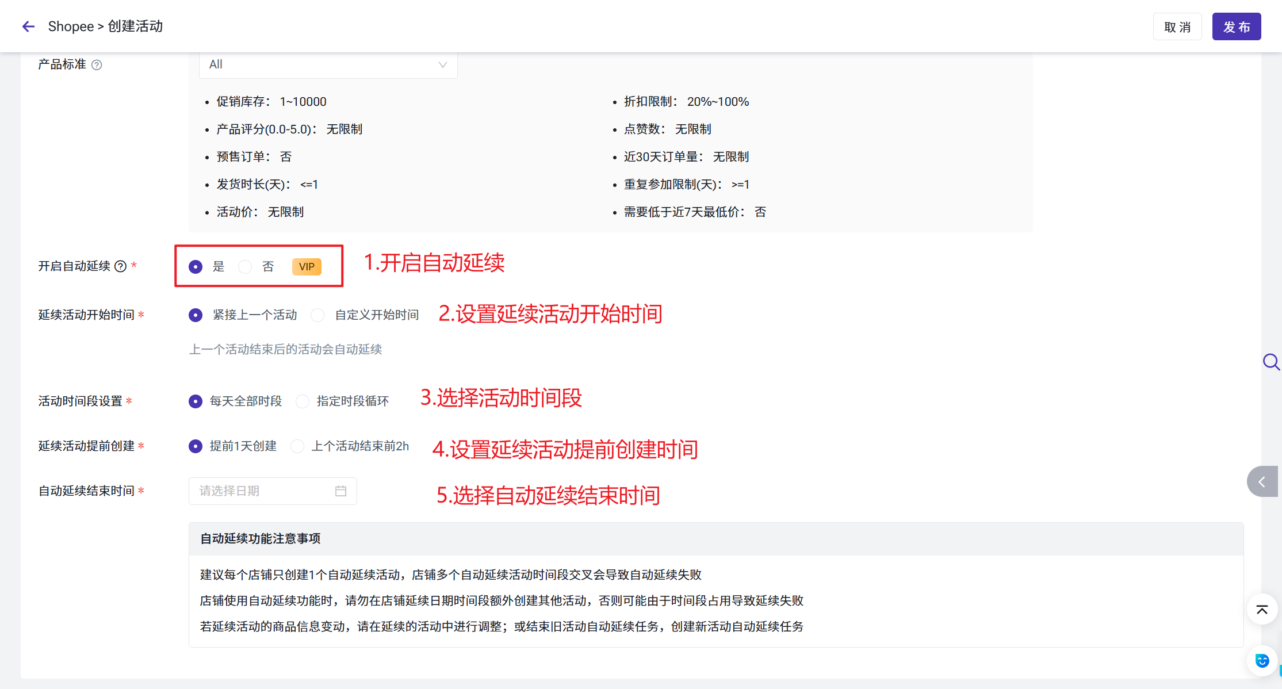Open the customer service chat icon
1282x689 pixels.
(x=1262, y=661)
